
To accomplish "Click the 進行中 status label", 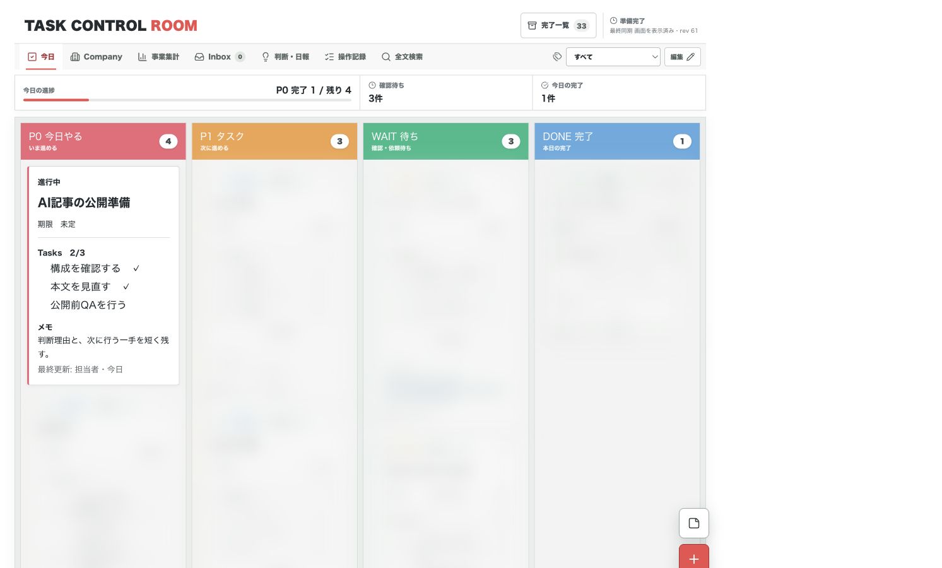I will (49, 182).
